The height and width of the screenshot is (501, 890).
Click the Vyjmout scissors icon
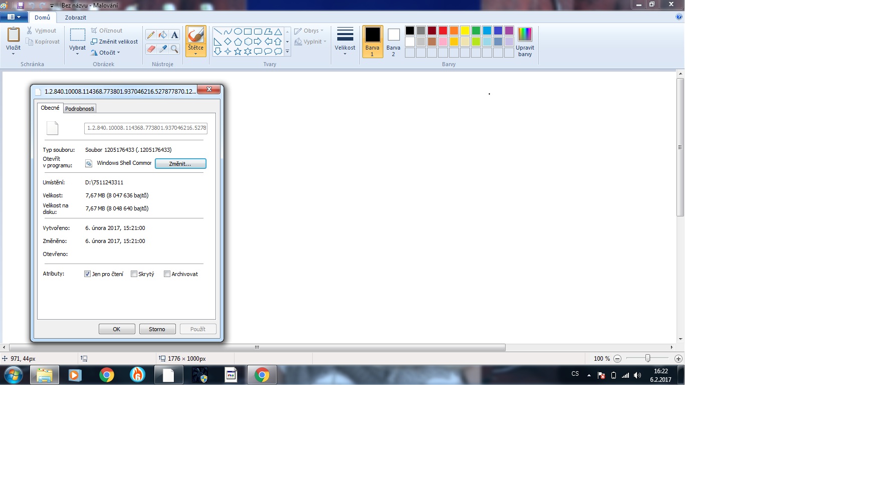(x=30, y=31)
